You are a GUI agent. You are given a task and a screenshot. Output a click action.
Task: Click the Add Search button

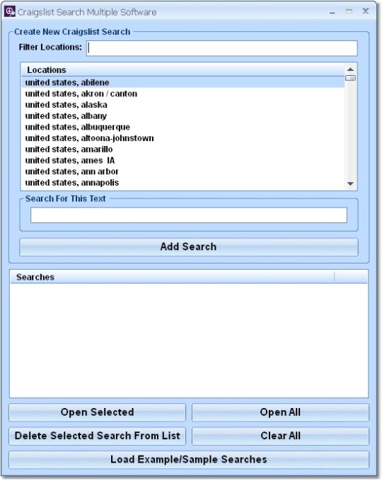click(x=189, y=247)
